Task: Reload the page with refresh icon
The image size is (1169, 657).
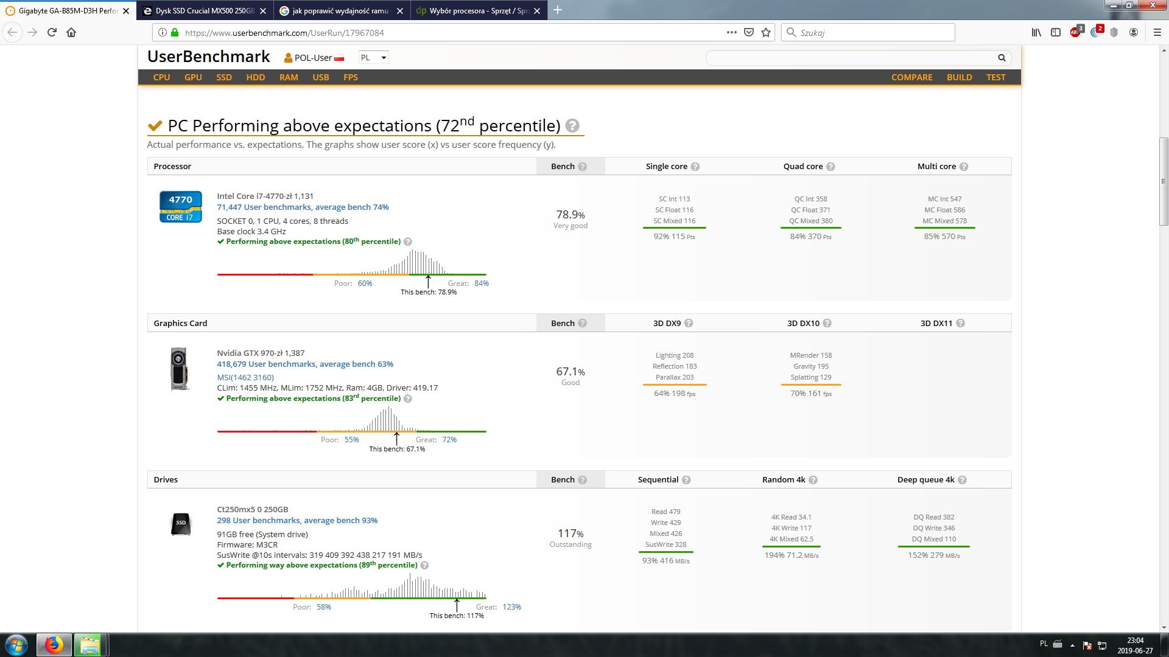Action: coord(52,32)
